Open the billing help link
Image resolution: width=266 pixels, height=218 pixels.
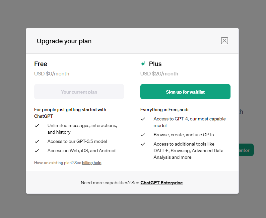(x=92, y=163)
